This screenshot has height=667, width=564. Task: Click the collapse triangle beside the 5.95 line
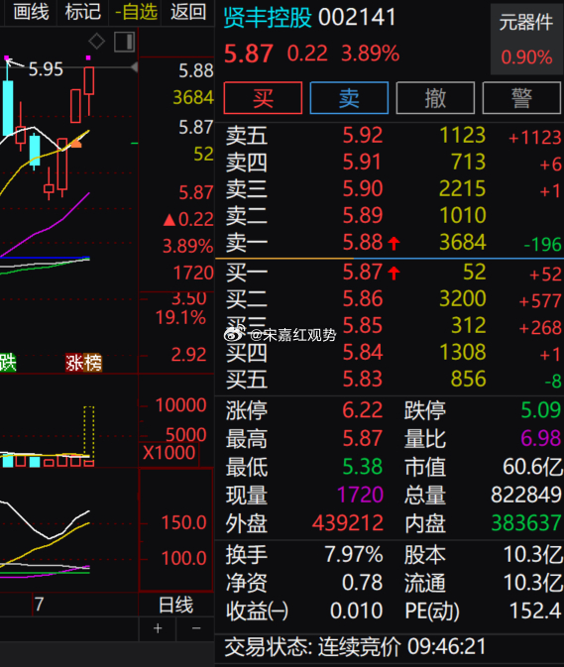(134, 67)
